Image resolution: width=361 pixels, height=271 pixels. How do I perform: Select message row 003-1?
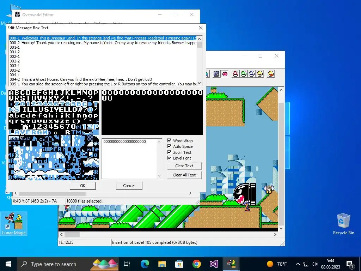pyautogui.click(x=103, y=66)
